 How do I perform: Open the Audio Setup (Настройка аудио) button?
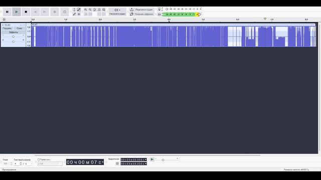117,11
